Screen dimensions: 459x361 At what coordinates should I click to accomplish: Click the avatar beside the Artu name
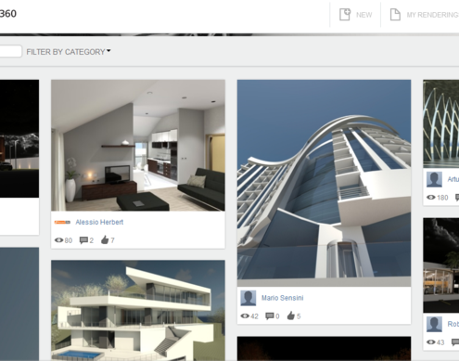click(x=434, y=179)
